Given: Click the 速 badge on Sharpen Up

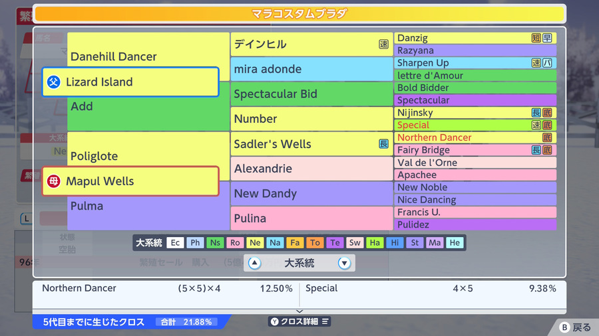Looking at the screenshot, I should click(x=536, y=63).
